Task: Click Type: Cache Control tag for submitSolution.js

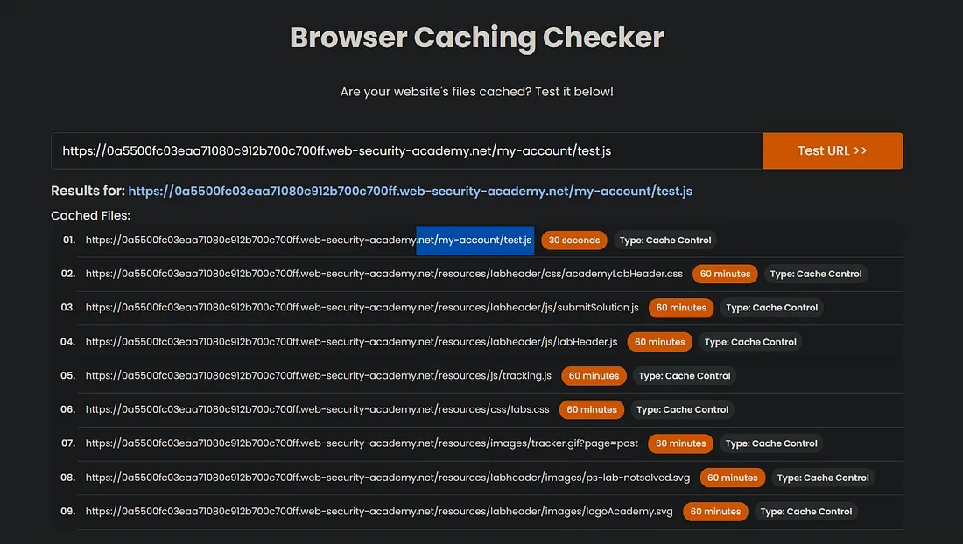Action: 772,307
